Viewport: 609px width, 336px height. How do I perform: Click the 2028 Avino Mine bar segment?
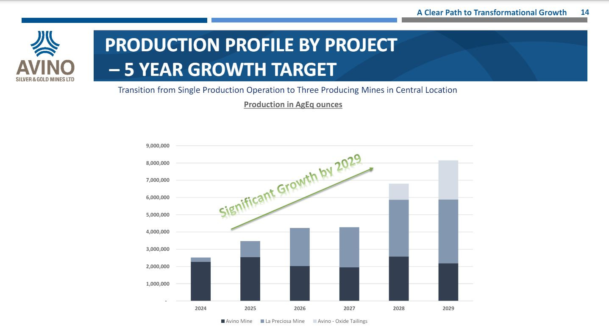pos(399,279)
